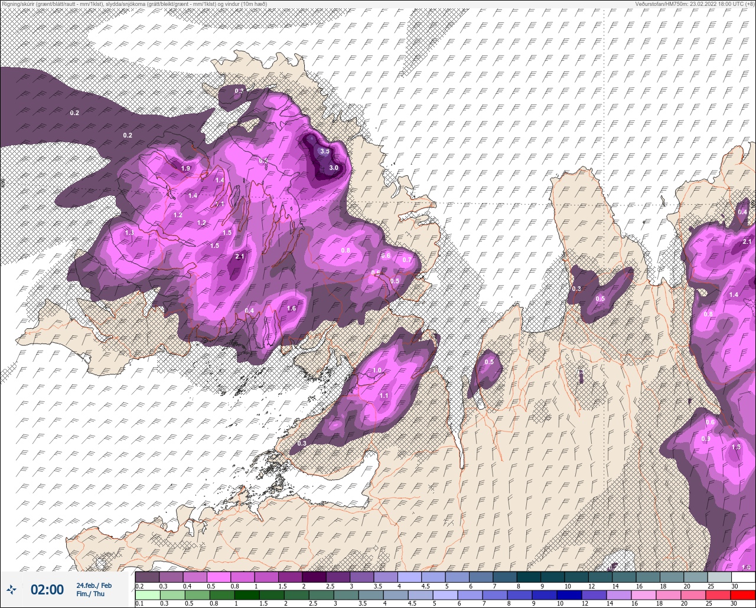Pick the darkest purple snow swatch above 2
This screenshot has height=608, width=756.
[x=314, y=577]
